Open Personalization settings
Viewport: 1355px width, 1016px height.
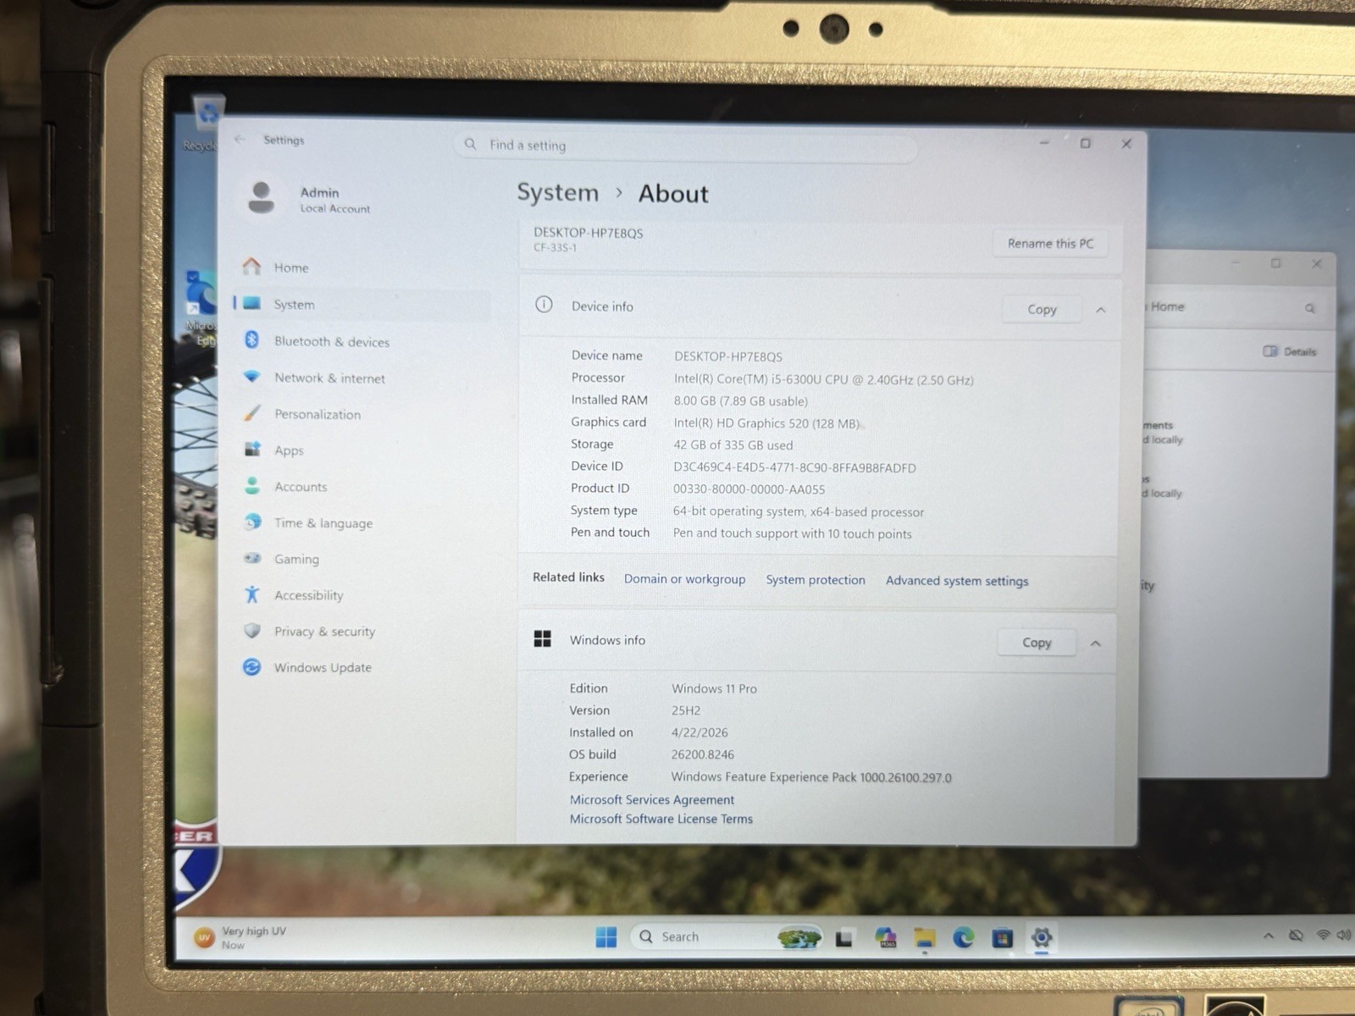[317, 414]
